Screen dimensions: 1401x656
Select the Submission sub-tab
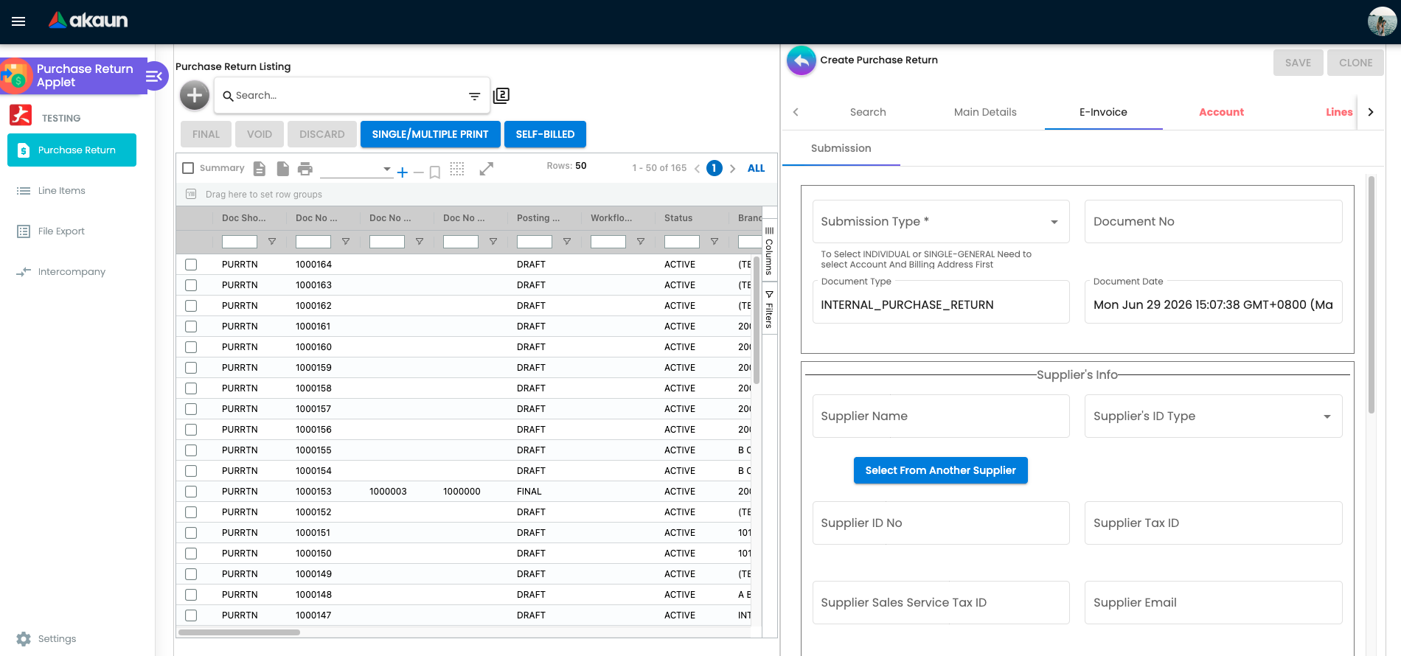[841, 148]
